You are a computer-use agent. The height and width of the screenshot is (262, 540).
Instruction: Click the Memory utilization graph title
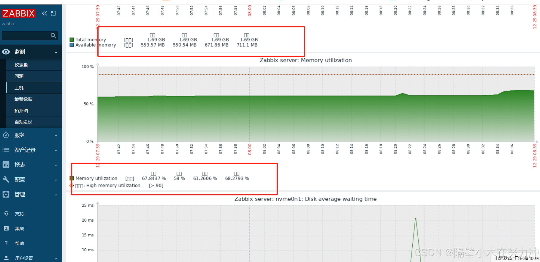305,60
